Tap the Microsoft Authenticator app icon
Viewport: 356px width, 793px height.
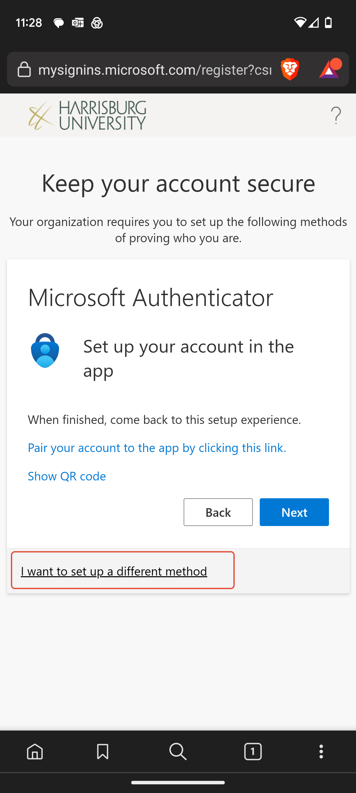(x=45, y=350)
